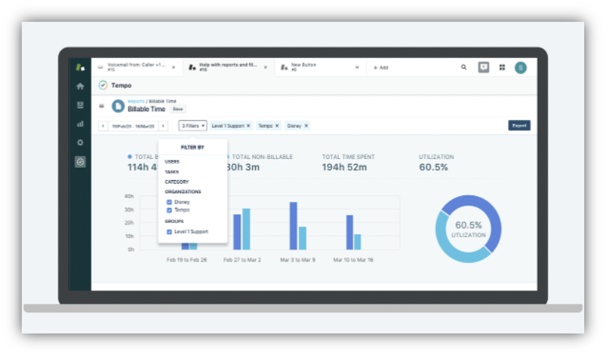Expand the Tasks filter section
Image resolution: width=606 pixels, height=356 pixels.
click(171, 171)
